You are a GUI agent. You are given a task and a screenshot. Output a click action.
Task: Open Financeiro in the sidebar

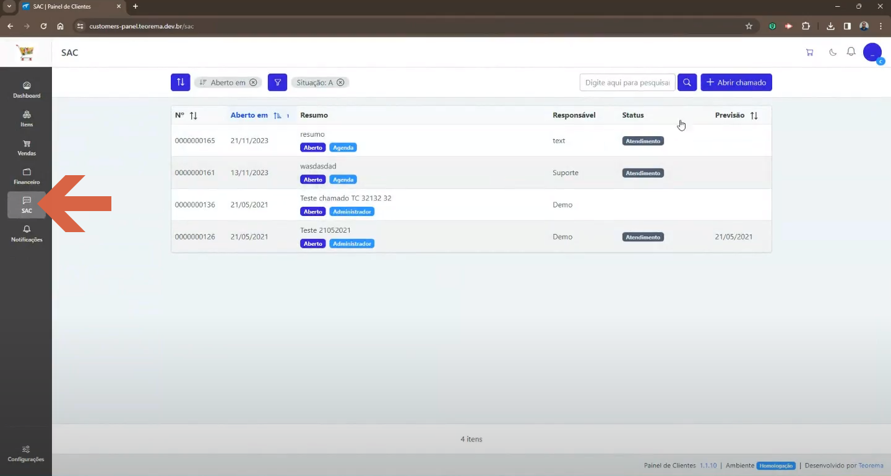point(27,176)
